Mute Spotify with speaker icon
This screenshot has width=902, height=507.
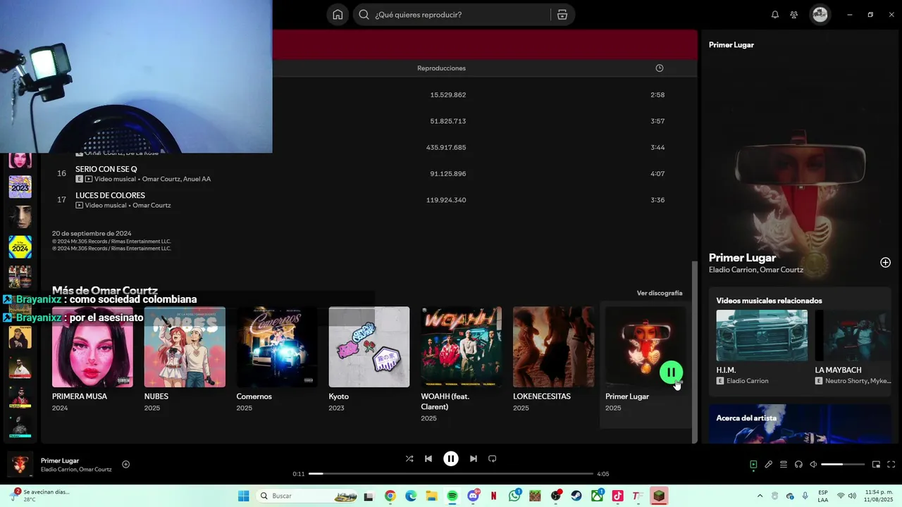[813, 464]
